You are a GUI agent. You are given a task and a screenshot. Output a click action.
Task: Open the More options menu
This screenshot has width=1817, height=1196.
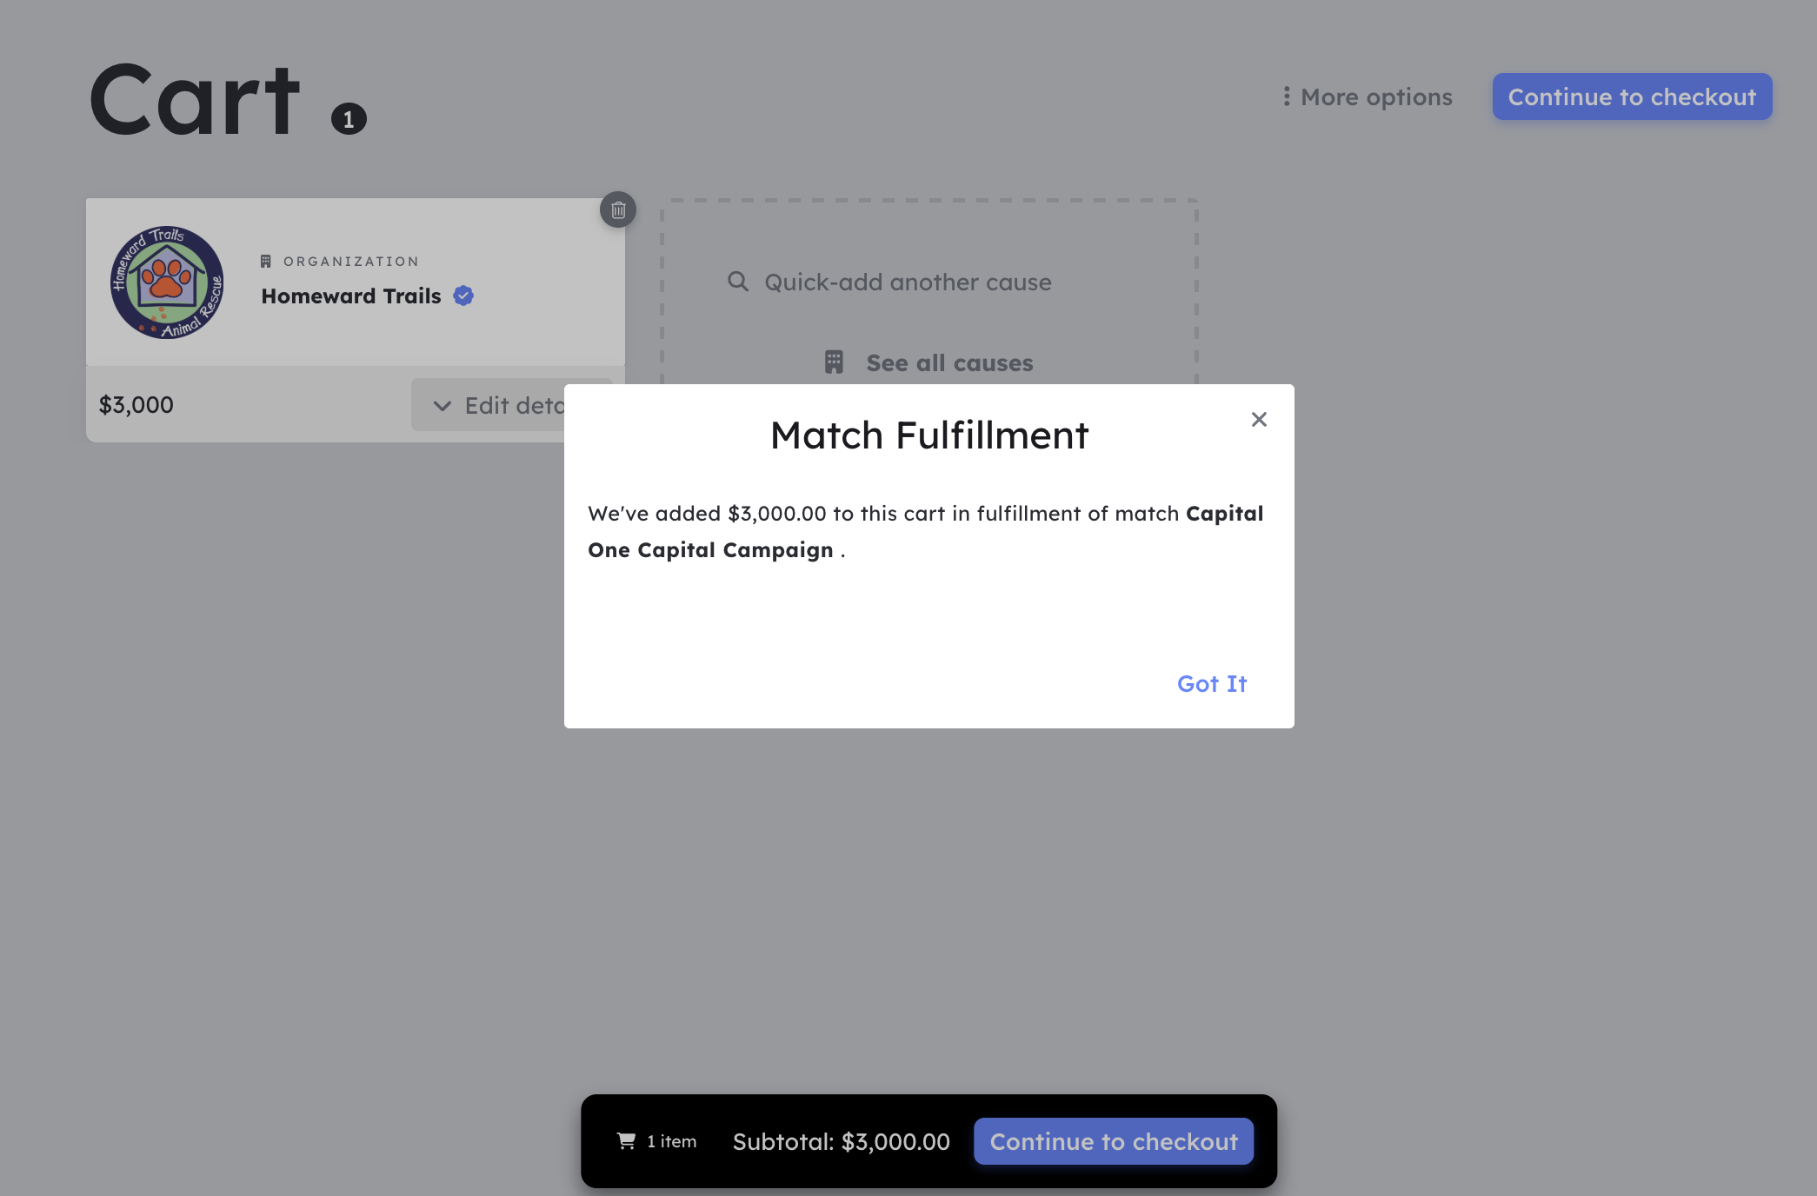coord(1368,97)
